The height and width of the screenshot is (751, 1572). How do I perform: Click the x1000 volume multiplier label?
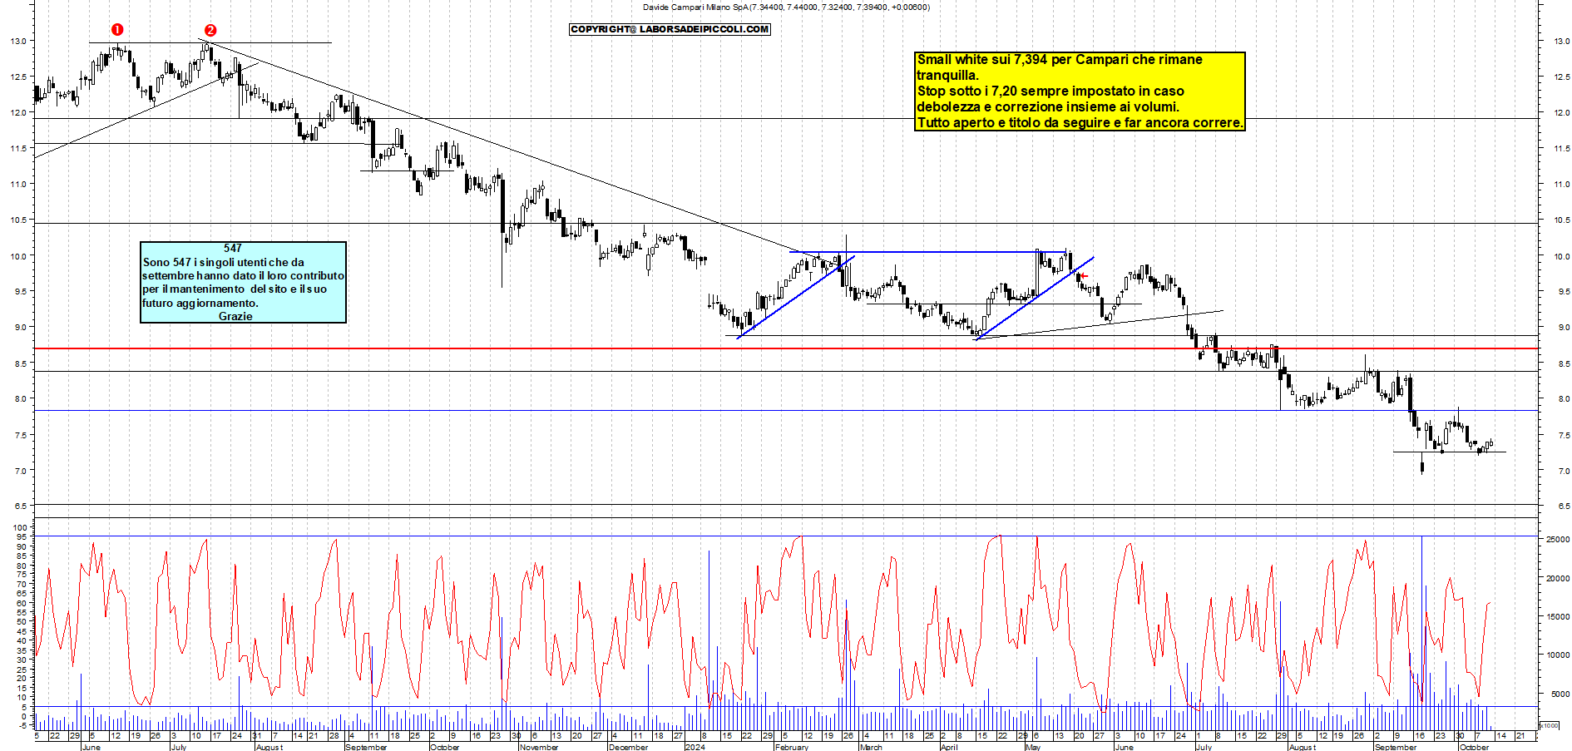click(x=1550, y=725)
